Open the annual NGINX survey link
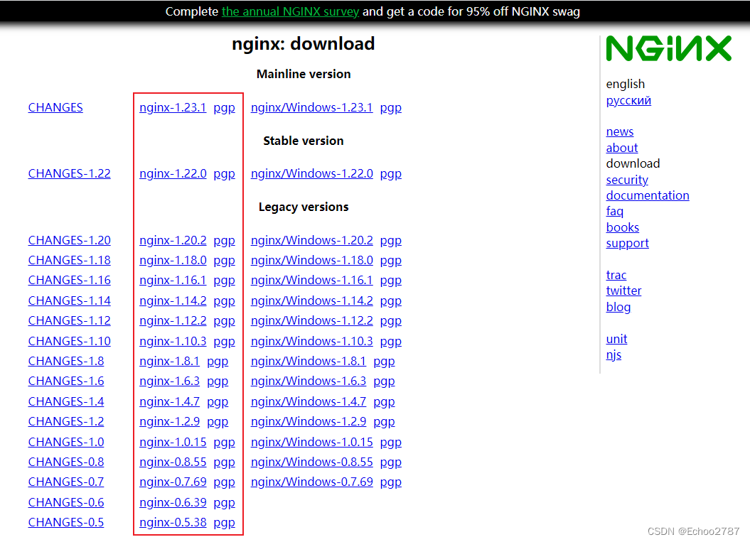750x542 pixels. pos(290,11)
